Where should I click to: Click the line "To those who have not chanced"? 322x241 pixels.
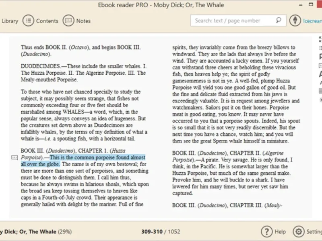click(x=81, y=92)
